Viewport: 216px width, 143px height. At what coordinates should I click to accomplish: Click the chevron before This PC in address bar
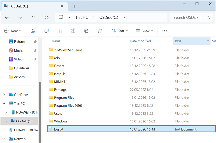pyautogui.click(x=69, y=18)
